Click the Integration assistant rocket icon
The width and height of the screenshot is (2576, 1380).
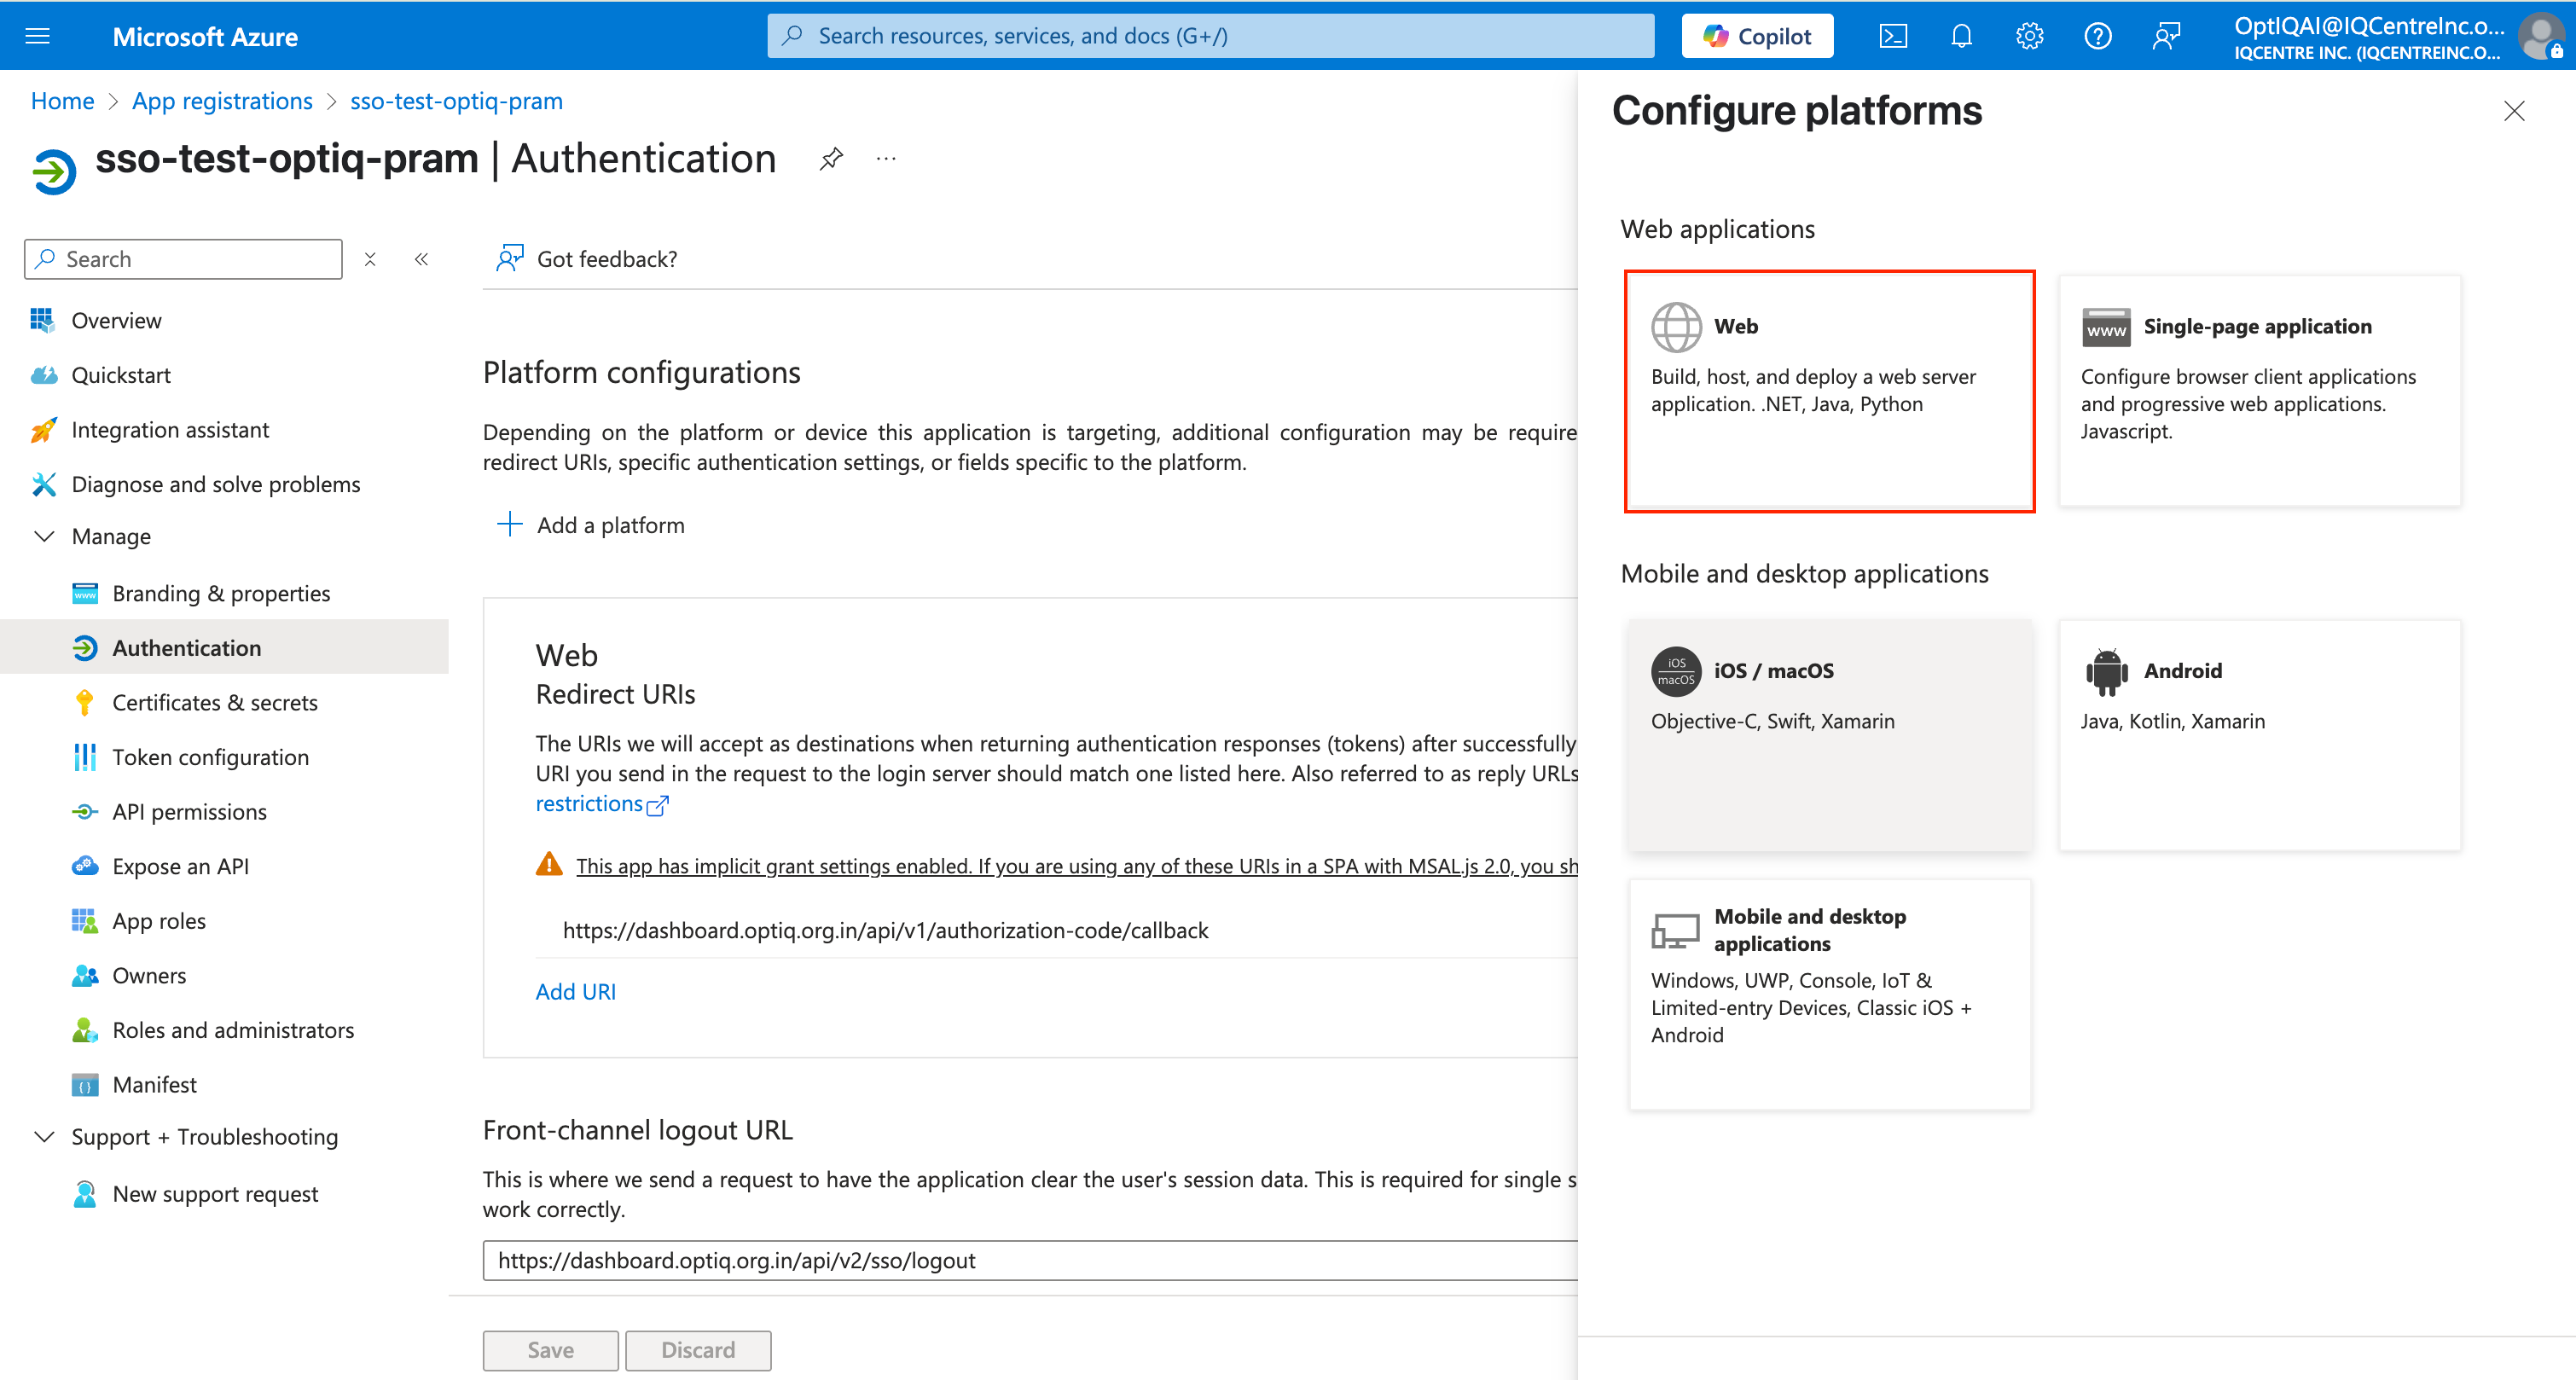[x=43, y=430]
